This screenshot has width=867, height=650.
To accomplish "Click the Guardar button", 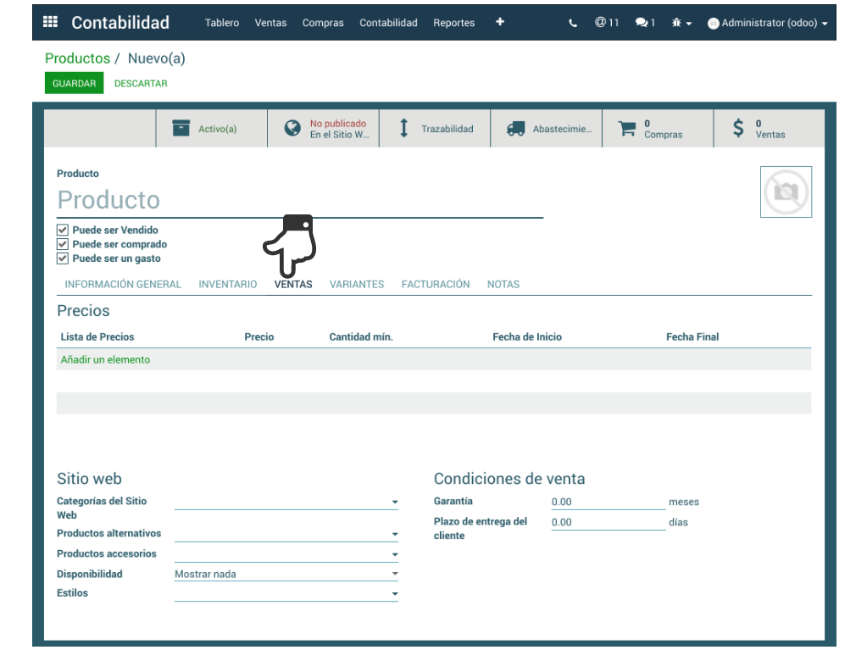I will tap(74, 83).
